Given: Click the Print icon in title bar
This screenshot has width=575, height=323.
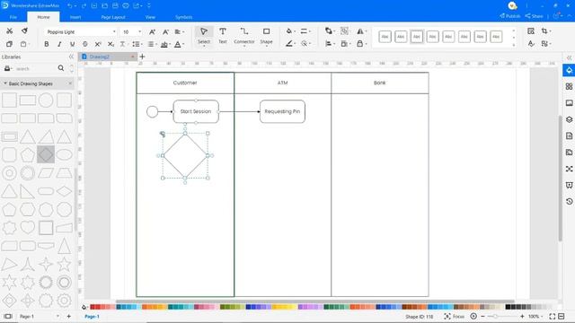Looking at the screenshot, I should 126,6.
